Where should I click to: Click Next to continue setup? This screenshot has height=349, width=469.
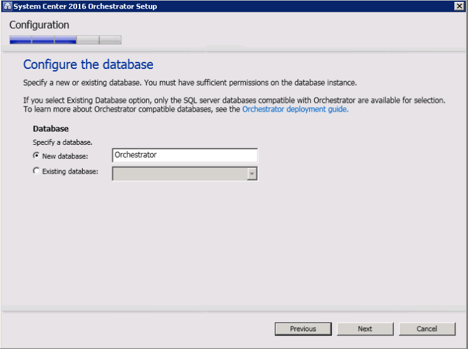pyautogui.click(x=364, y=329)
